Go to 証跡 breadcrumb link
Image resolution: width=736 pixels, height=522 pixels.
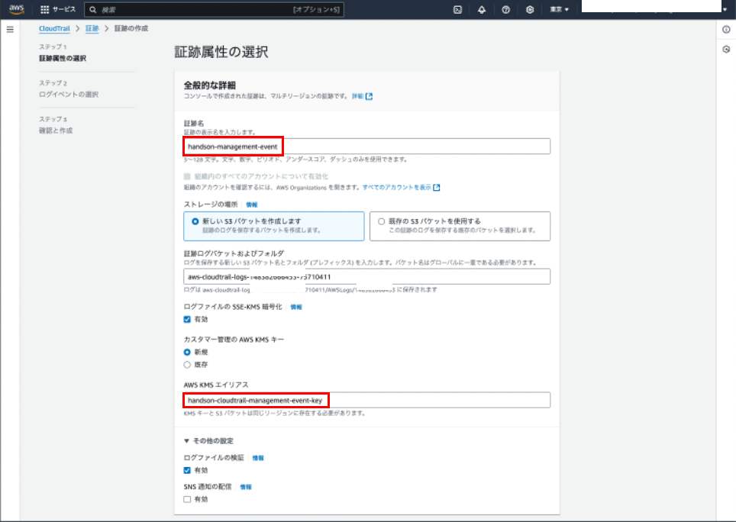click(92, 28)
